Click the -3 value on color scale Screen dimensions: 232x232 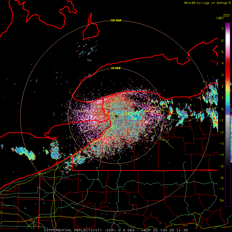(x=221, y=144)
